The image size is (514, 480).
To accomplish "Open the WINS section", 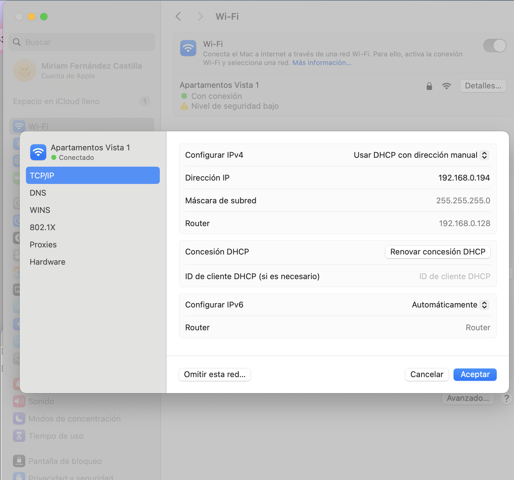I will (x=40, y=210).
